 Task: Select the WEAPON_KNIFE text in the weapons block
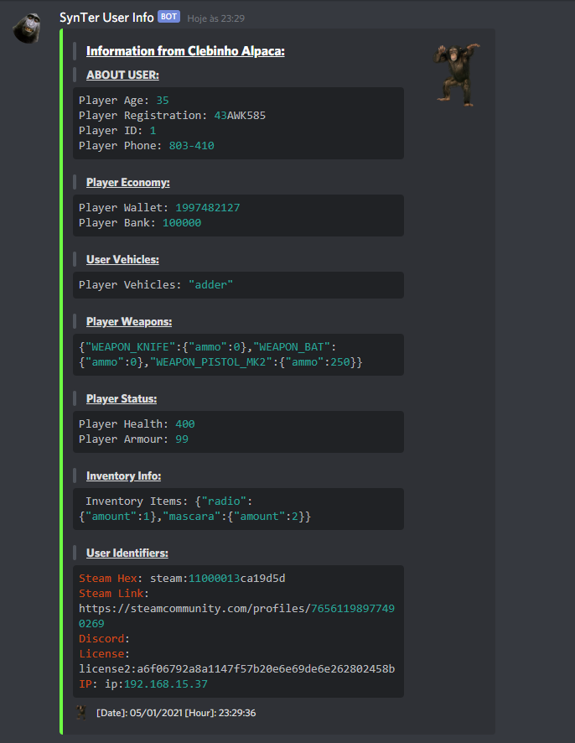coord(130,347)
